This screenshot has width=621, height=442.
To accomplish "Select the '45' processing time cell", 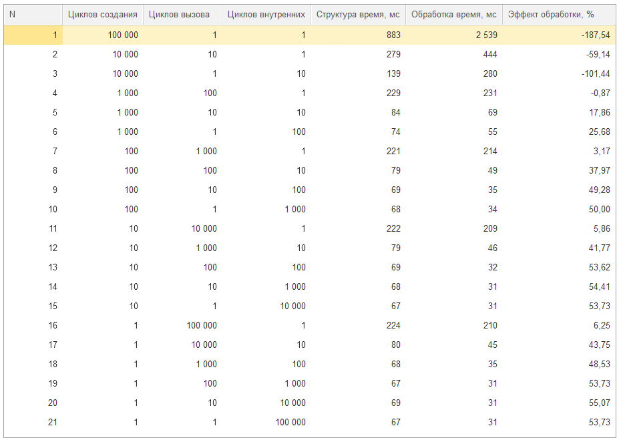I will pyautogui.click(x=454, y=345).
